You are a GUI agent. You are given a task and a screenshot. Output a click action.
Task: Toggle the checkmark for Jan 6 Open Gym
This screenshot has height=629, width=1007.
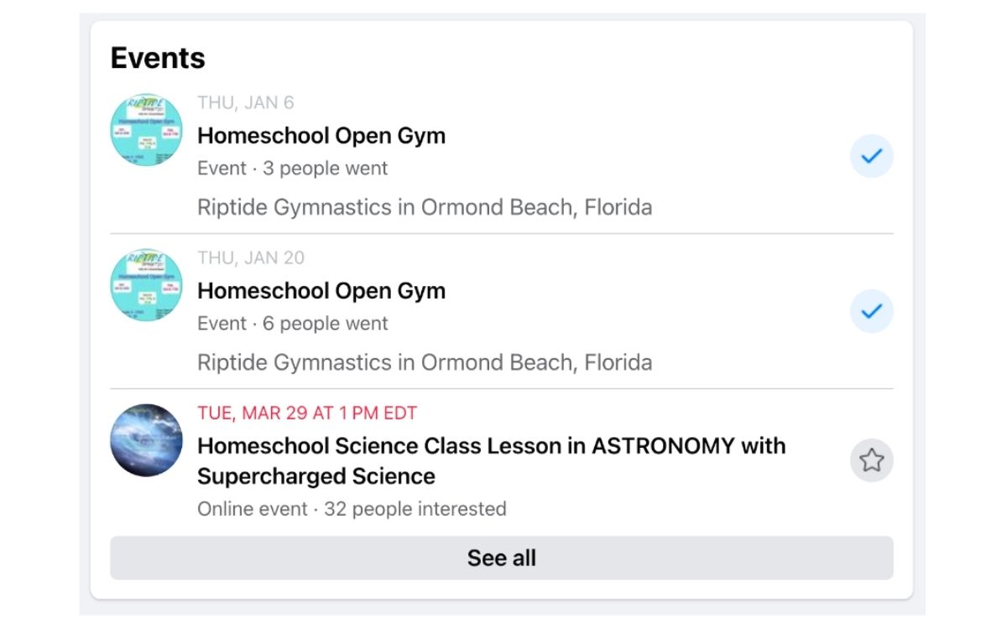(x=872, y=156)
